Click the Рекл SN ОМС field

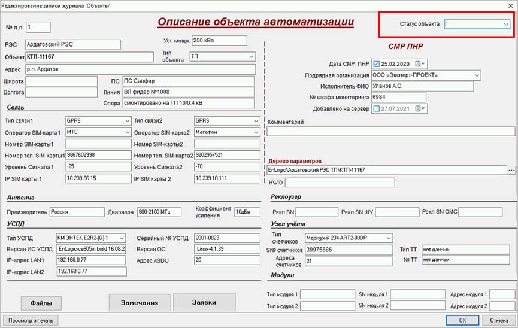[481, 212]
